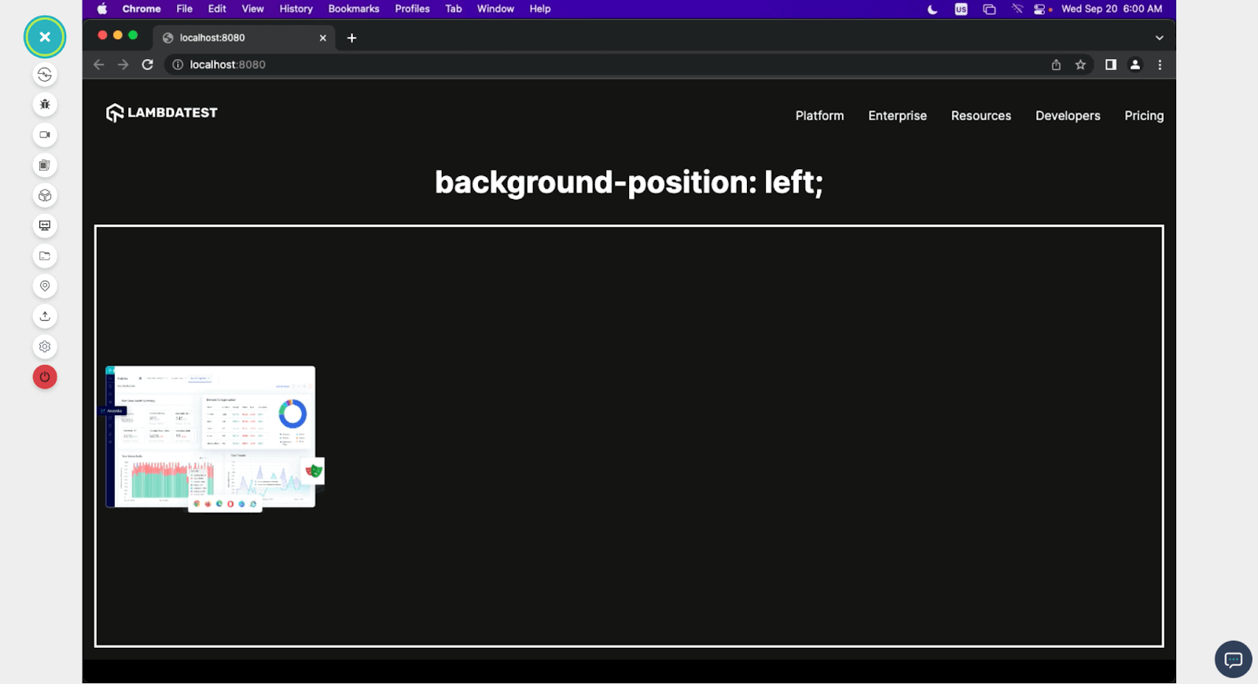The height and width of the screenshot is (684, 1258).
Task: Click the 3D cube icon in the sidebar
Action: 45,196
